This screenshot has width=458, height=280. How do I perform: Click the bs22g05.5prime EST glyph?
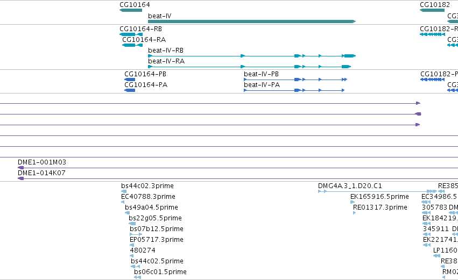point(132,224)
